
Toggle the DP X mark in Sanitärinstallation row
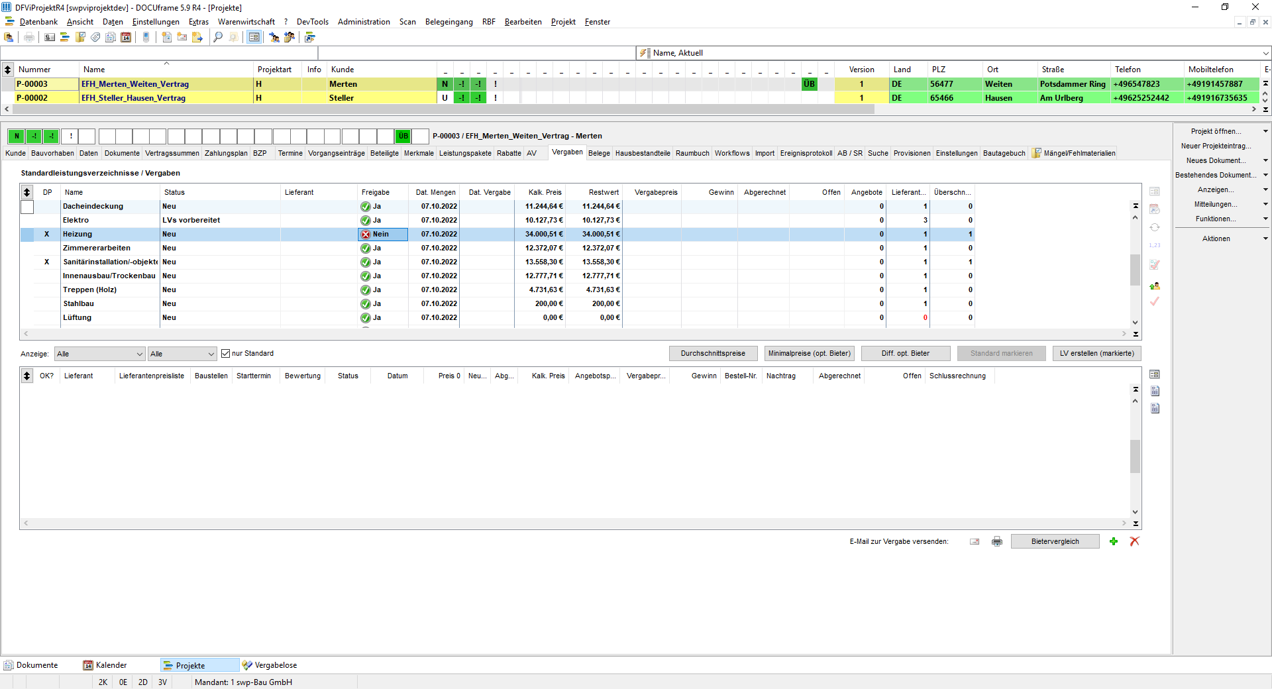click(46, 262)
